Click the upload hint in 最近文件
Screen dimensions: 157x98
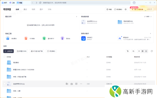pos(41,25)
